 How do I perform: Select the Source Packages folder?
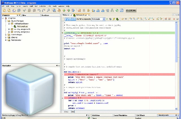17,21
